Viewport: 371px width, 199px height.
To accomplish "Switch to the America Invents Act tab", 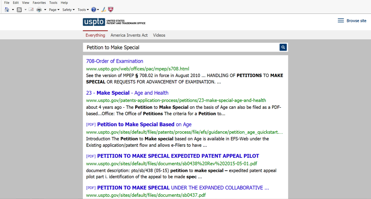I will (x=129, y=35).
